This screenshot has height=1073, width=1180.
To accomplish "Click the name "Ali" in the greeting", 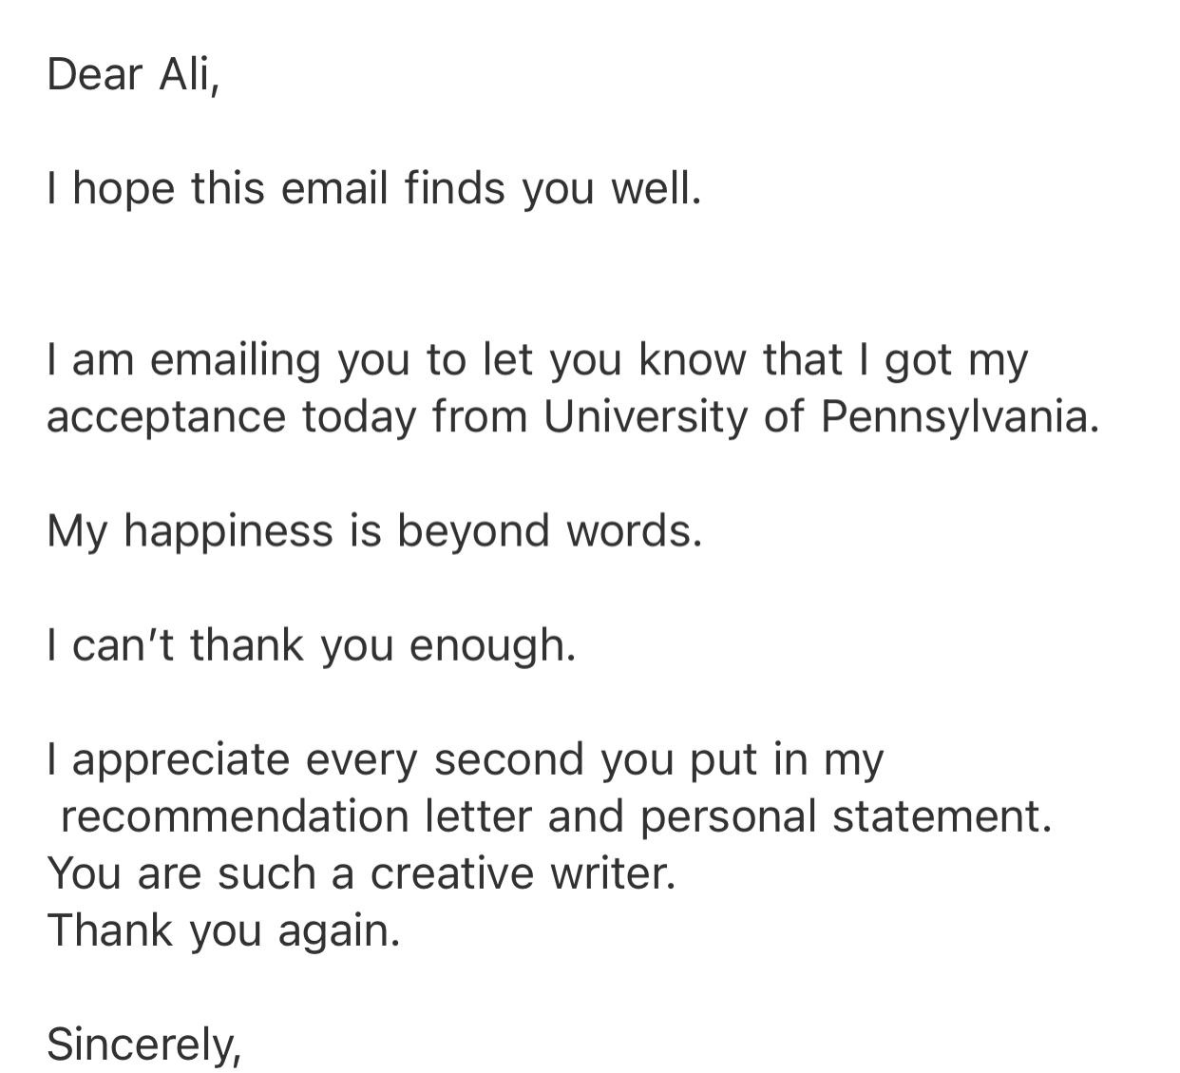I will [186, 75].
